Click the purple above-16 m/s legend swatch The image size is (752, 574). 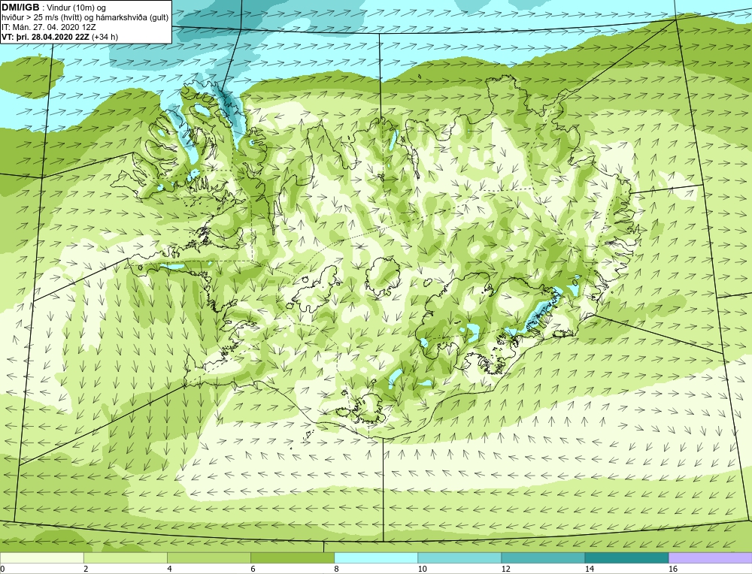711,557
